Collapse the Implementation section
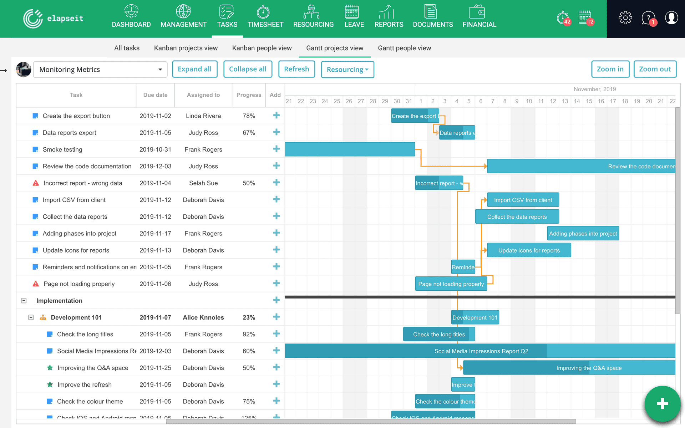685x428 pixels. pyautogui.click(x=24, y=300)
